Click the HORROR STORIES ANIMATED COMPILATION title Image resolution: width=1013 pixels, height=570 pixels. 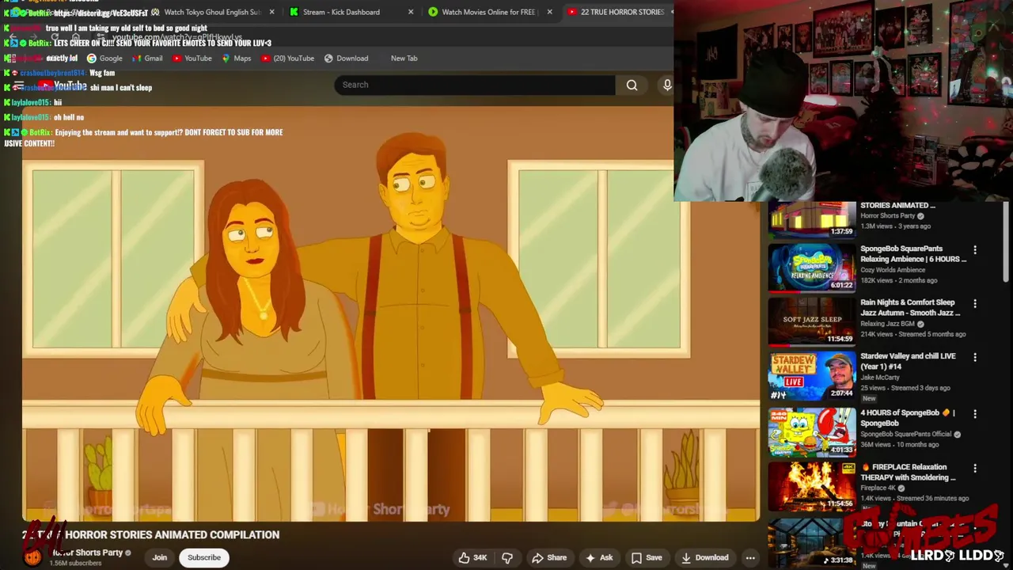coord(150,534)
